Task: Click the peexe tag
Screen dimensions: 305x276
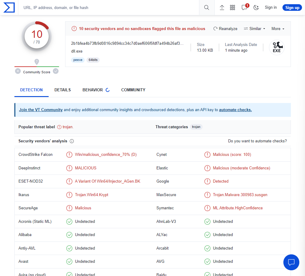Action: tap(78, 60)
